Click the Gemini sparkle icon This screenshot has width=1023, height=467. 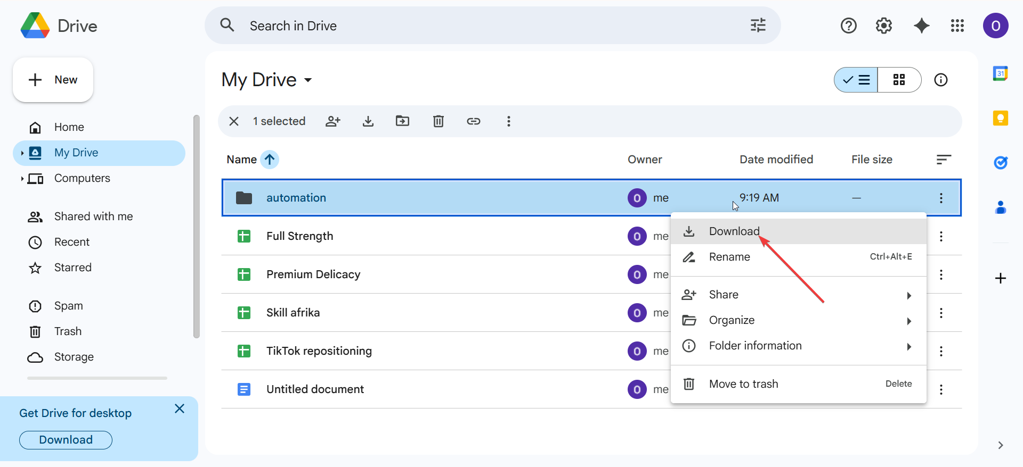coord(921,26)
